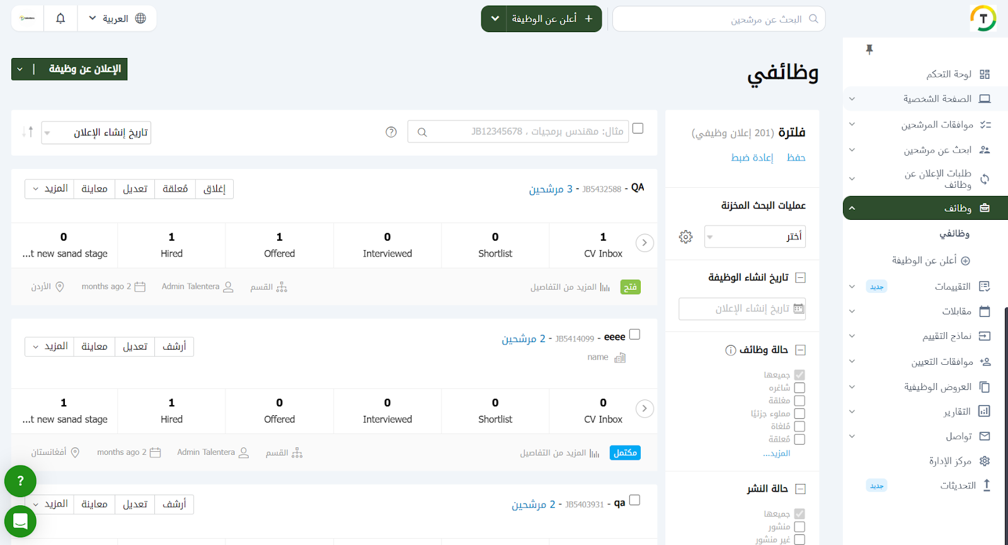Click the info icon beside حالة وظائفي
The width and height of the screenshot is (1008, 545).
(x=731, y=350)
